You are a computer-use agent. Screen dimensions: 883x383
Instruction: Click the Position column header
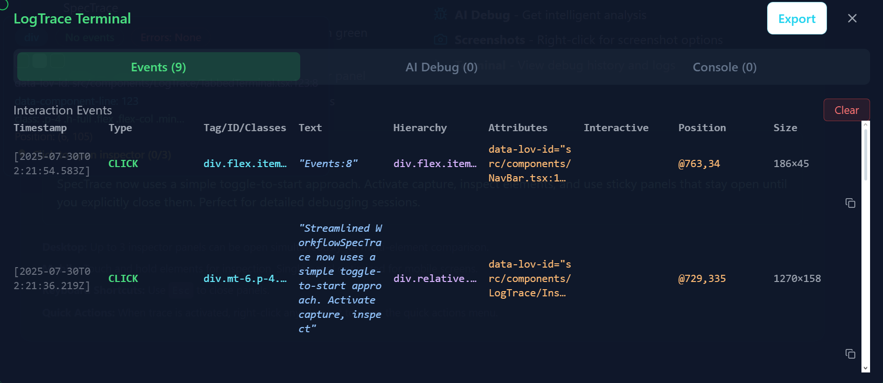[702, 128]
